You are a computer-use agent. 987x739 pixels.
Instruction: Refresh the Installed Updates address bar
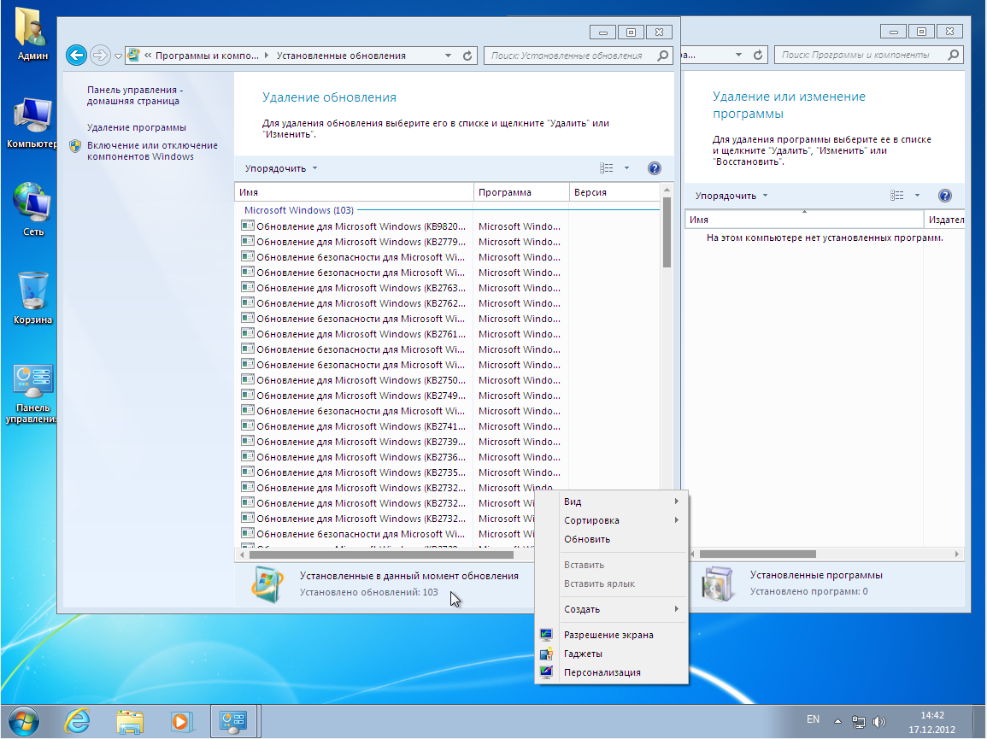coord(467,56)
